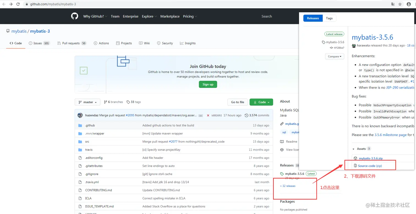The height and width of the screenshot is (214, 416).
Task: Switch to the Pull requests tab
Action: [72, 43]
